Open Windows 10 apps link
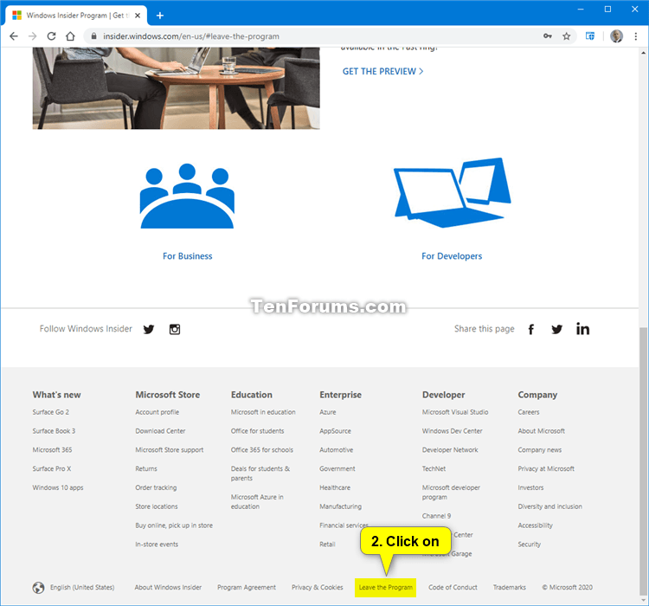The width and height of the screenshot is (649, 606). [58, 487]
